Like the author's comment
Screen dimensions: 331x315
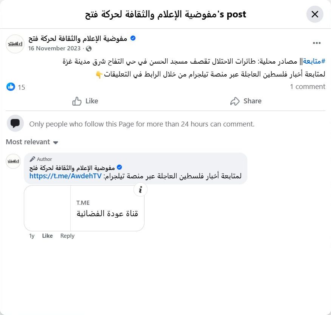coord(47,236)
